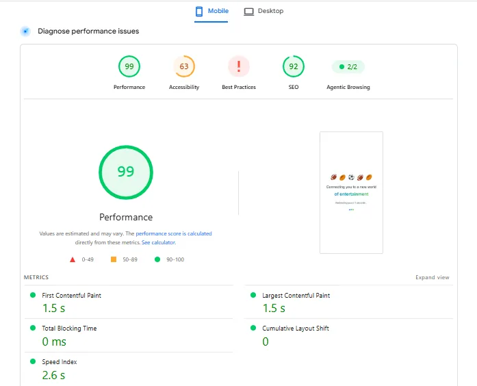Click the green circle 90–100 legend icon
Image resolution: width=477 pixels, height=386 pixels.
pos(157,259)
